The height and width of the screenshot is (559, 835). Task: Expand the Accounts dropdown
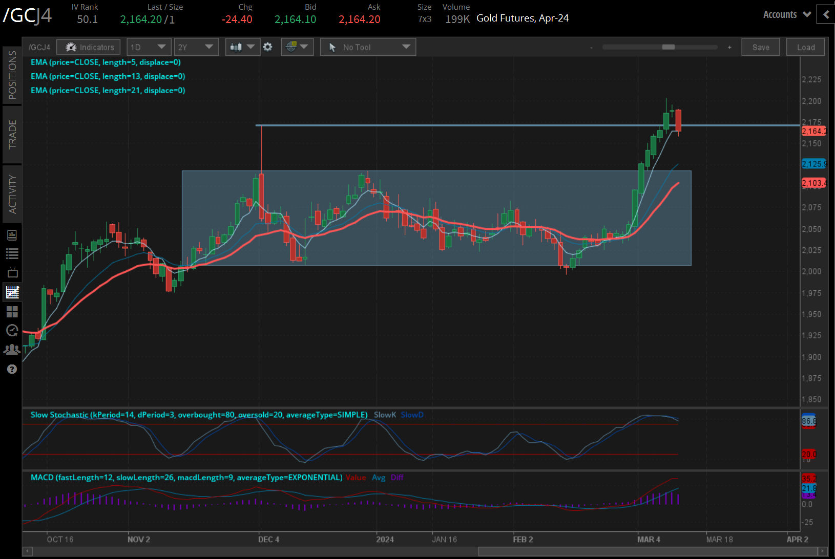(786, 15)
